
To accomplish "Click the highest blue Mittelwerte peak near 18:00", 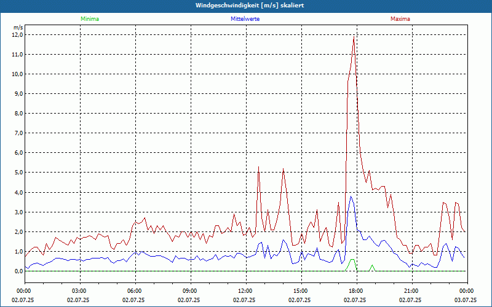I will (351, 196).
